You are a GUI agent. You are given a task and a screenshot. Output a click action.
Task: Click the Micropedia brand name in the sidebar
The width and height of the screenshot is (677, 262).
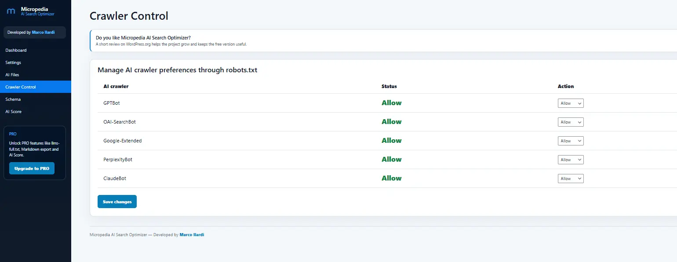click(x=34, y=9)
